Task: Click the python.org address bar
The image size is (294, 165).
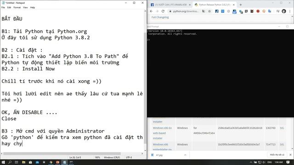Action: (x=186, y=11)
